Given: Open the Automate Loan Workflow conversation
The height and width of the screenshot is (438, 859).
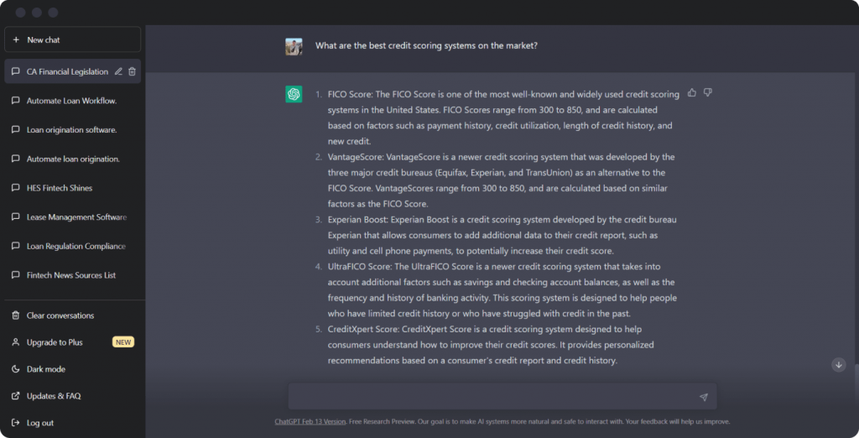Looking at the screenshot, I should point(72,101).
